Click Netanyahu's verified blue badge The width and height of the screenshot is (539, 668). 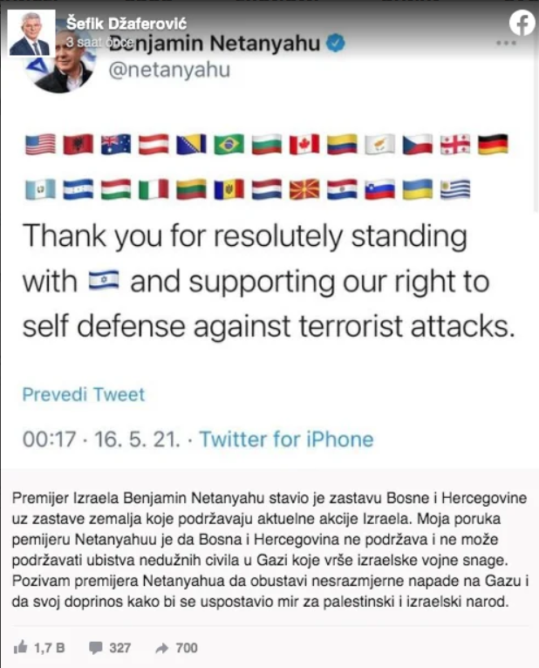pos(336,43)
